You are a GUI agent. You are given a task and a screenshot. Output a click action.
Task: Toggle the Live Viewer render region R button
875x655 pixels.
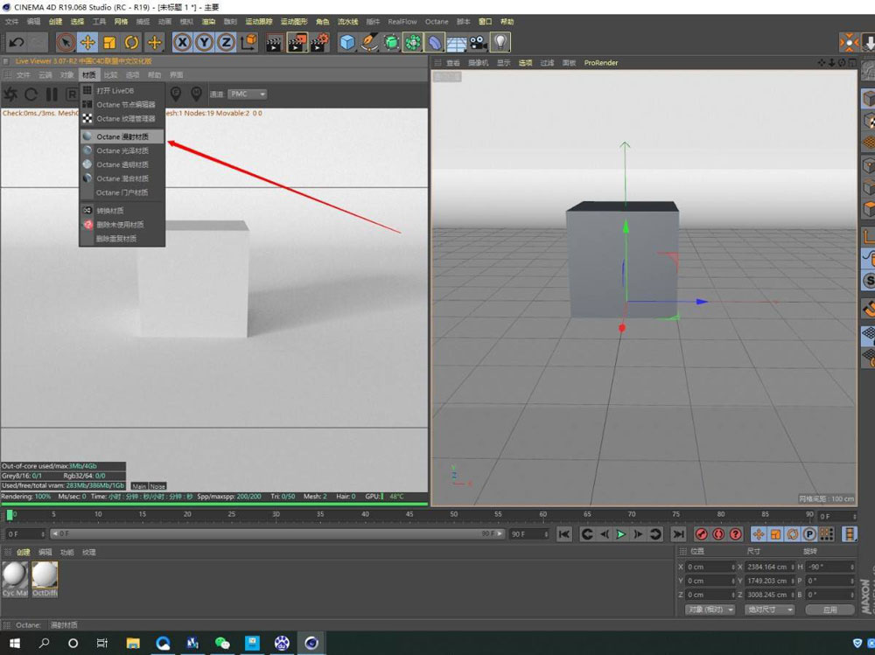[72, 94]
